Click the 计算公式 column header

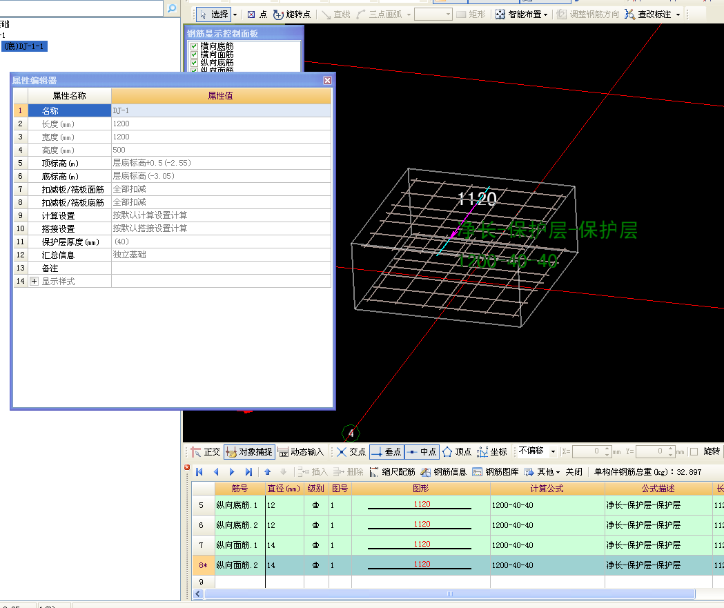(547, 489)
